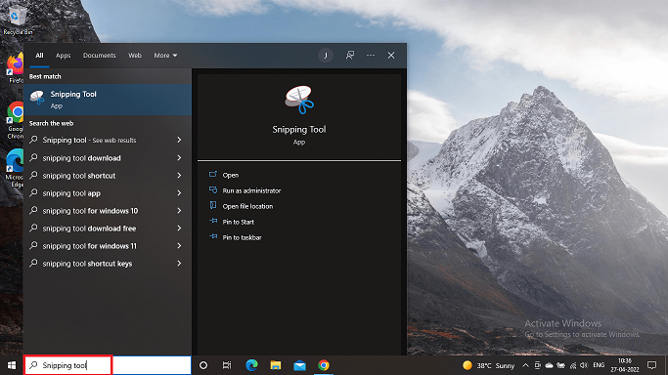Image resolution: width=668 pixels, height=375 pixels.
Task: Select 'snipping tool download' suggestion
Action: tap(108, 158)
